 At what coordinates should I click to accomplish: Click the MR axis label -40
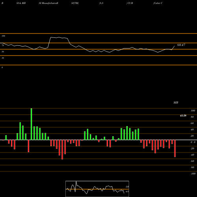(x=192, y=155)
